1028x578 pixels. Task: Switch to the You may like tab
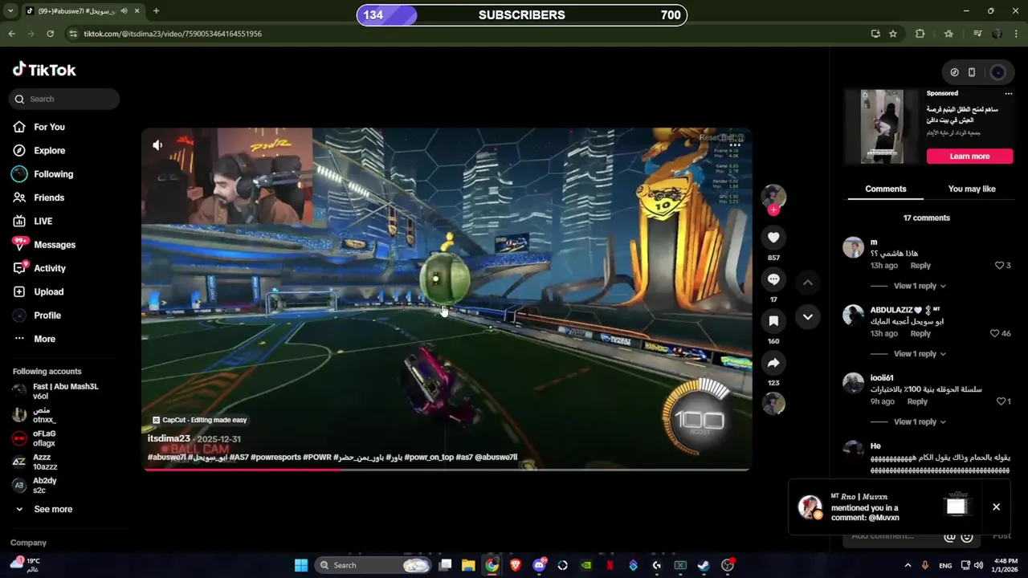pos(972,189)
